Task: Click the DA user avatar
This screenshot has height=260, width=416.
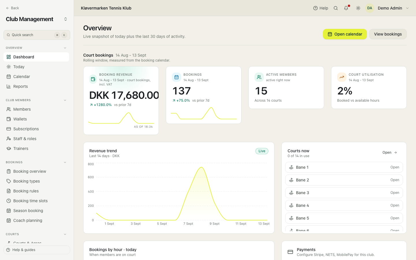Action: pyautogui.click(x=370, y=8)
